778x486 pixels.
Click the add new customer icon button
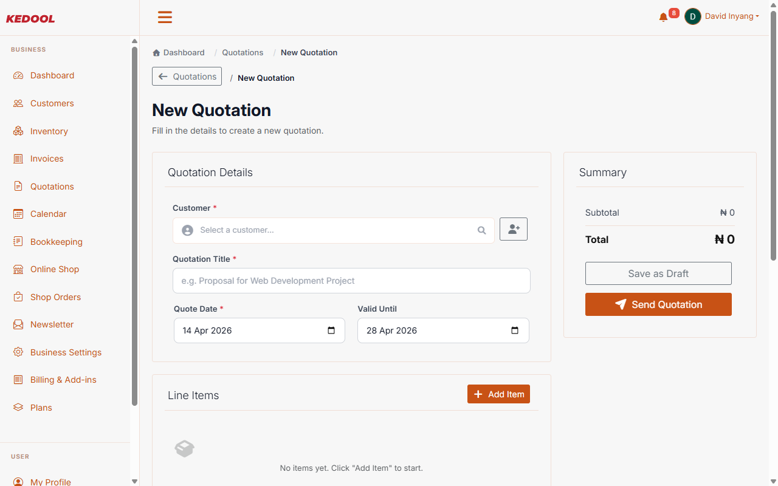[x=514, y=229]
